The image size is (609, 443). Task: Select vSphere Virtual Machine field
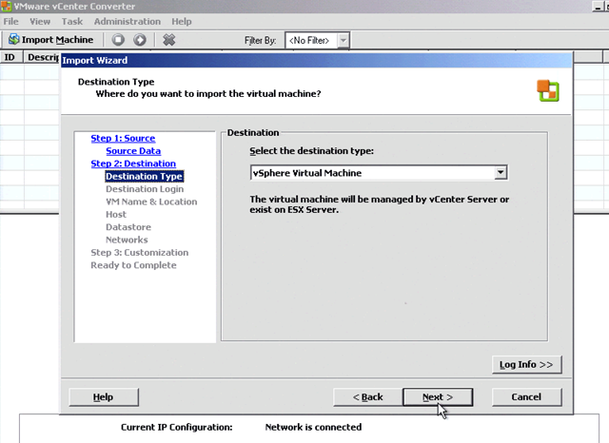point(379,173)
